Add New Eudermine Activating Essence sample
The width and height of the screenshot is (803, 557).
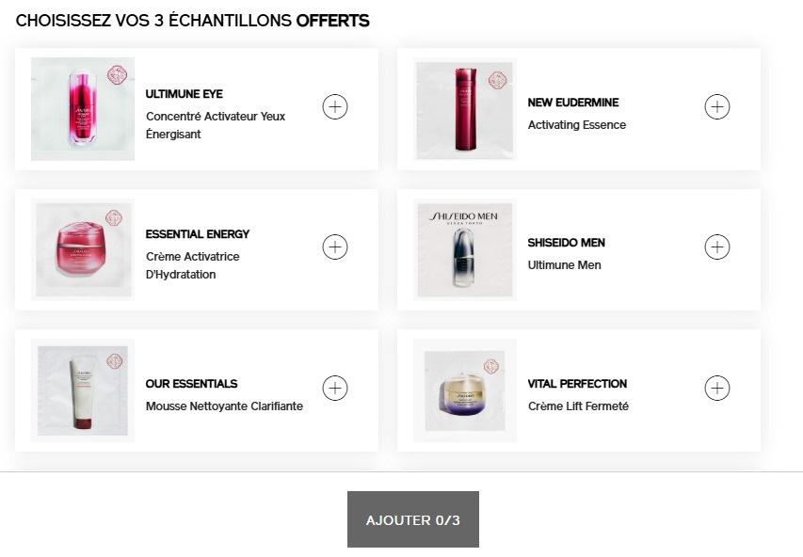(717, 107)
